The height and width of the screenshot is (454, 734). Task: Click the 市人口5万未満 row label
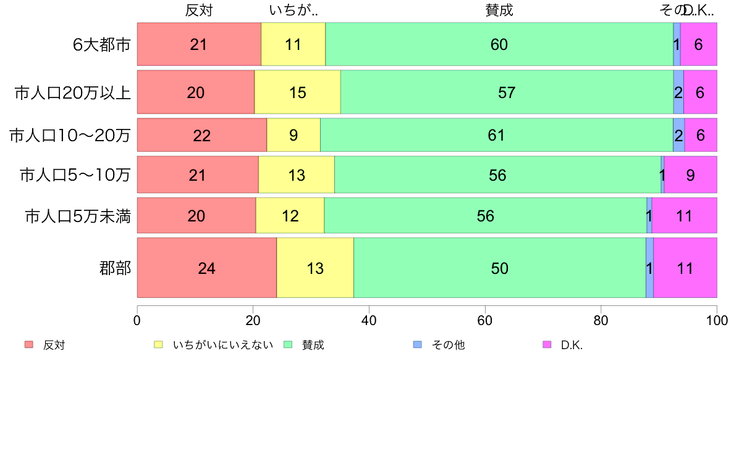pyautogui.click(x=77, y=216)
